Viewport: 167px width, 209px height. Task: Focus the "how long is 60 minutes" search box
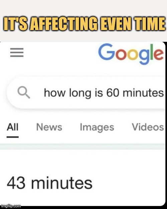click(x=86, y=93)
